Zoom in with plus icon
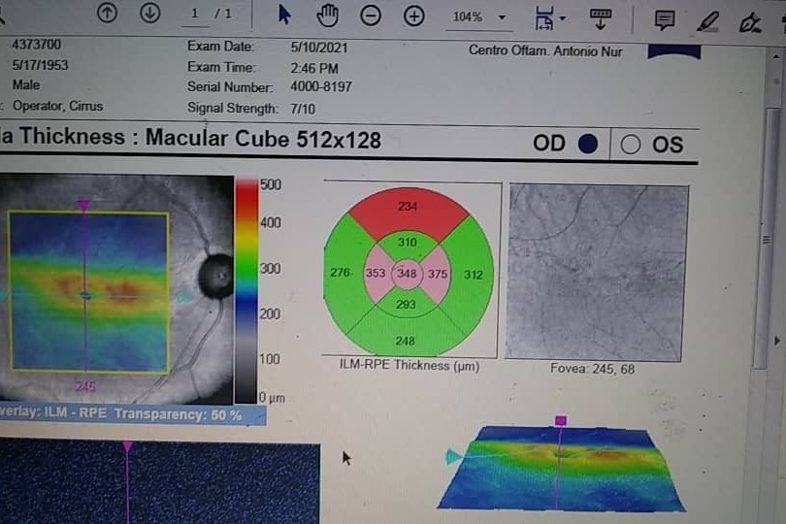Image resolution: width=786 pixels, height=524 pixels. coord(414,16)
